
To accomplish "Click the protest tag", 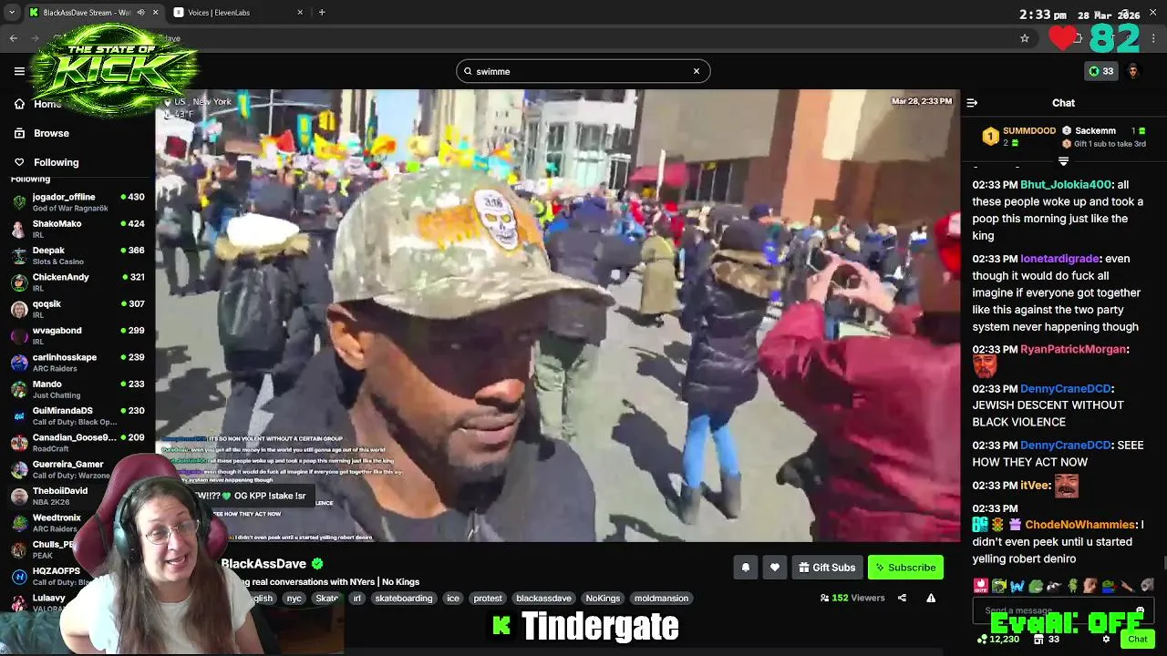I will (x=488, y=599).
